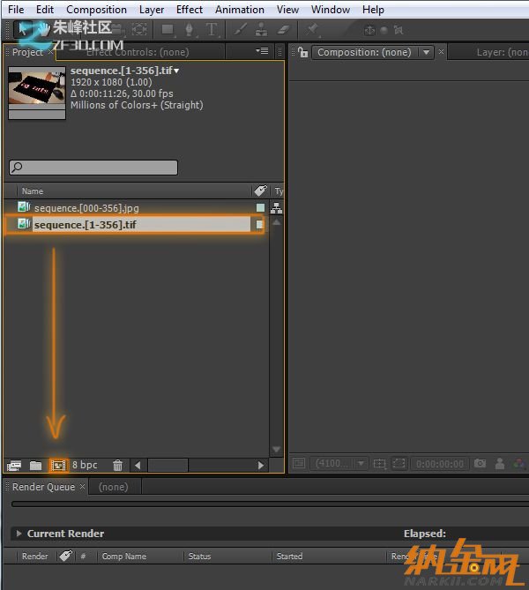Select sequence.[000-356].jpg in the project list
The width and height of the screenshot is (529, 590).
[x=86, y=208]
